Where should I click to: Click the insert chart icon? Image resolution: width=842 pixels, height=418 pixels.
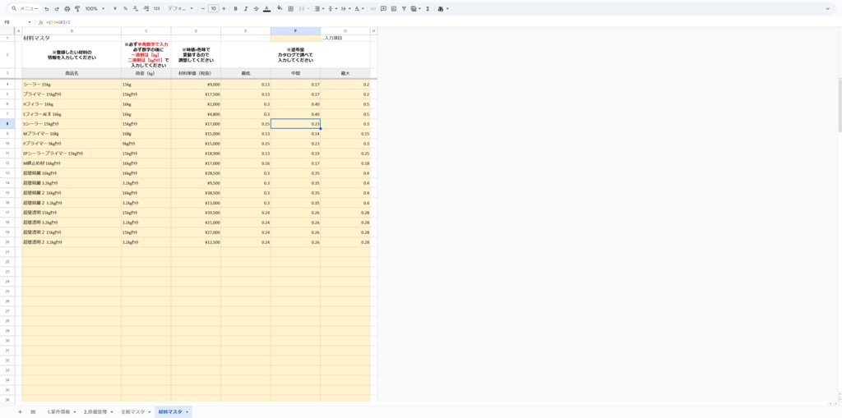394,8
